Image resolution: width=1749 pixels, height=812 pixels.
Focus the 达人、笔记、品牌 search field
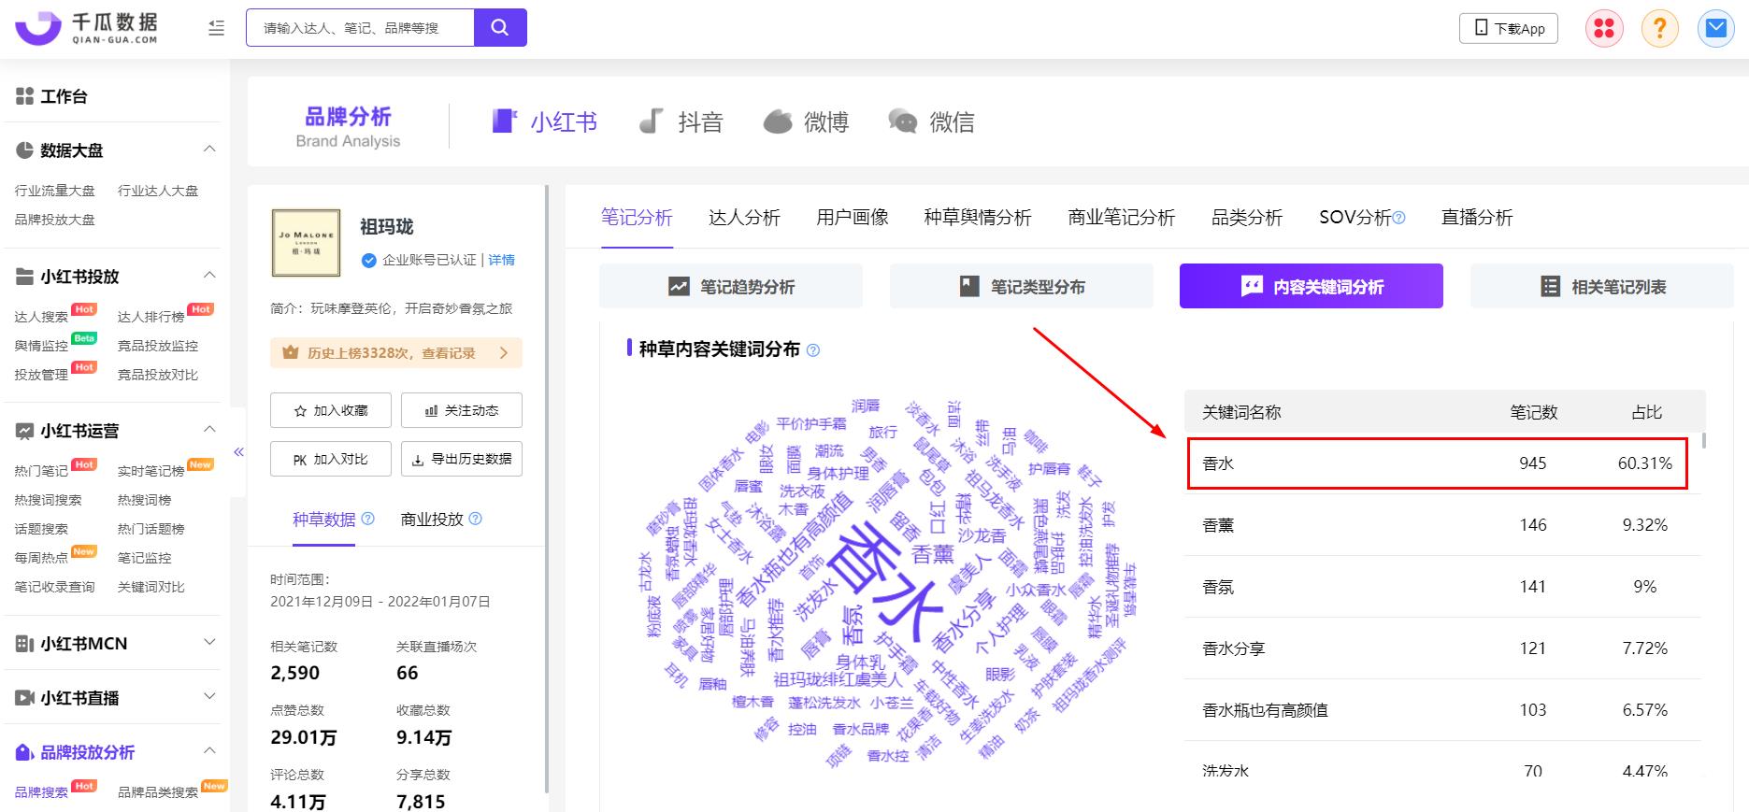360,28
